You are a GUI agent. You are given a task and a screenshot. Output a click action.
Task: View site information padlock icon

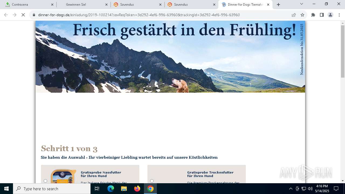[34, 15]
